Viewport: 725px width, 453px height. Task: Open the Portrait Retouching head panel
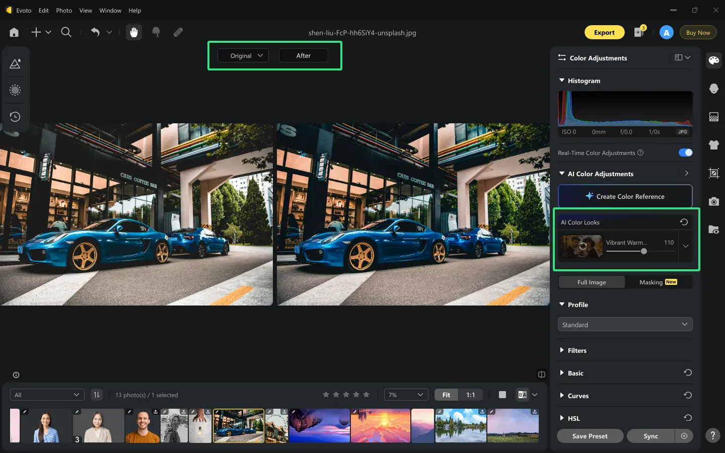[x=713, y=89]
